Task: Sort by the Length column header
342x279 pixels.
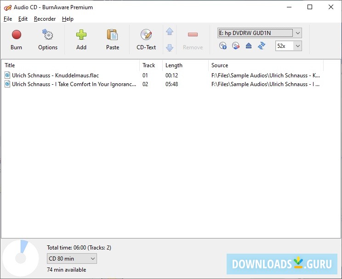Action: [185, 65]
